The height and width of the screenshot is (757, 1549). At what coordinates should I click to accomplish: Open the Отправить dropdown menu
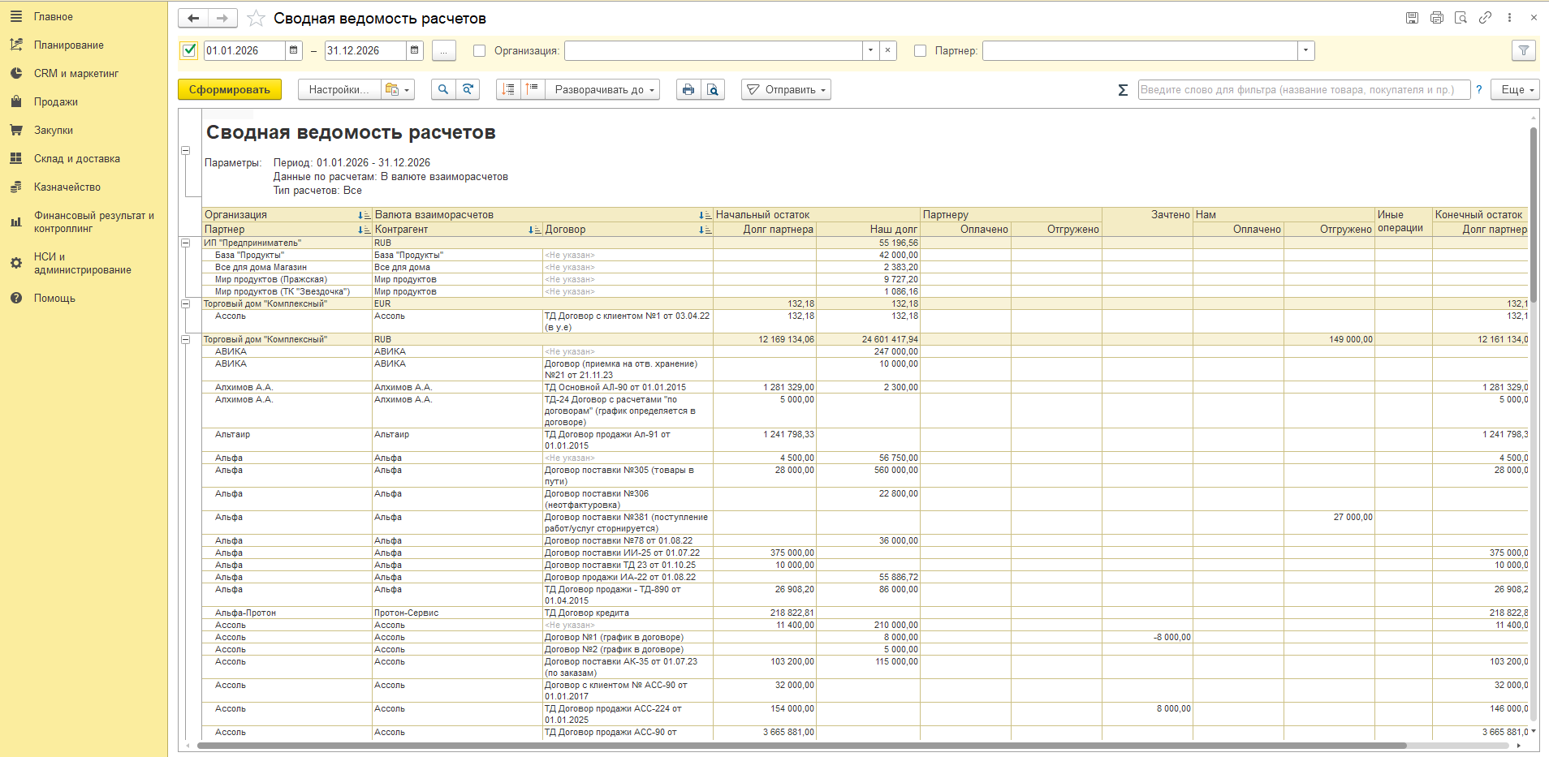click(x=786, y=89)
